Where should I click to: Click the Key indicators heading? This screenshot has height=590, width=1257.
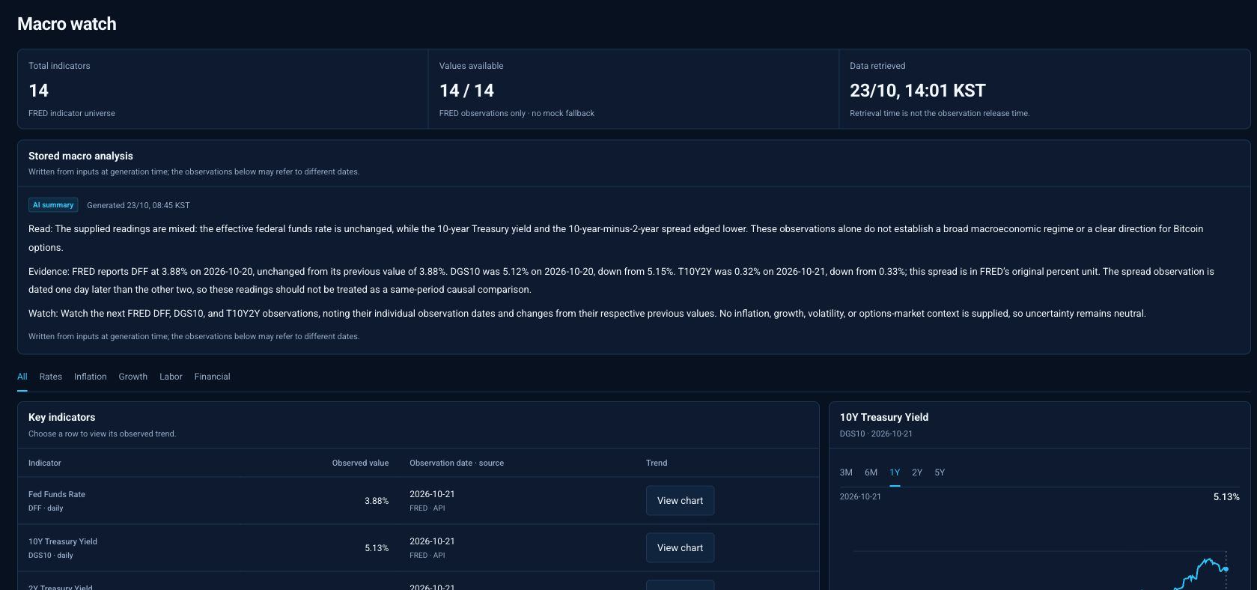click(62, 417)
